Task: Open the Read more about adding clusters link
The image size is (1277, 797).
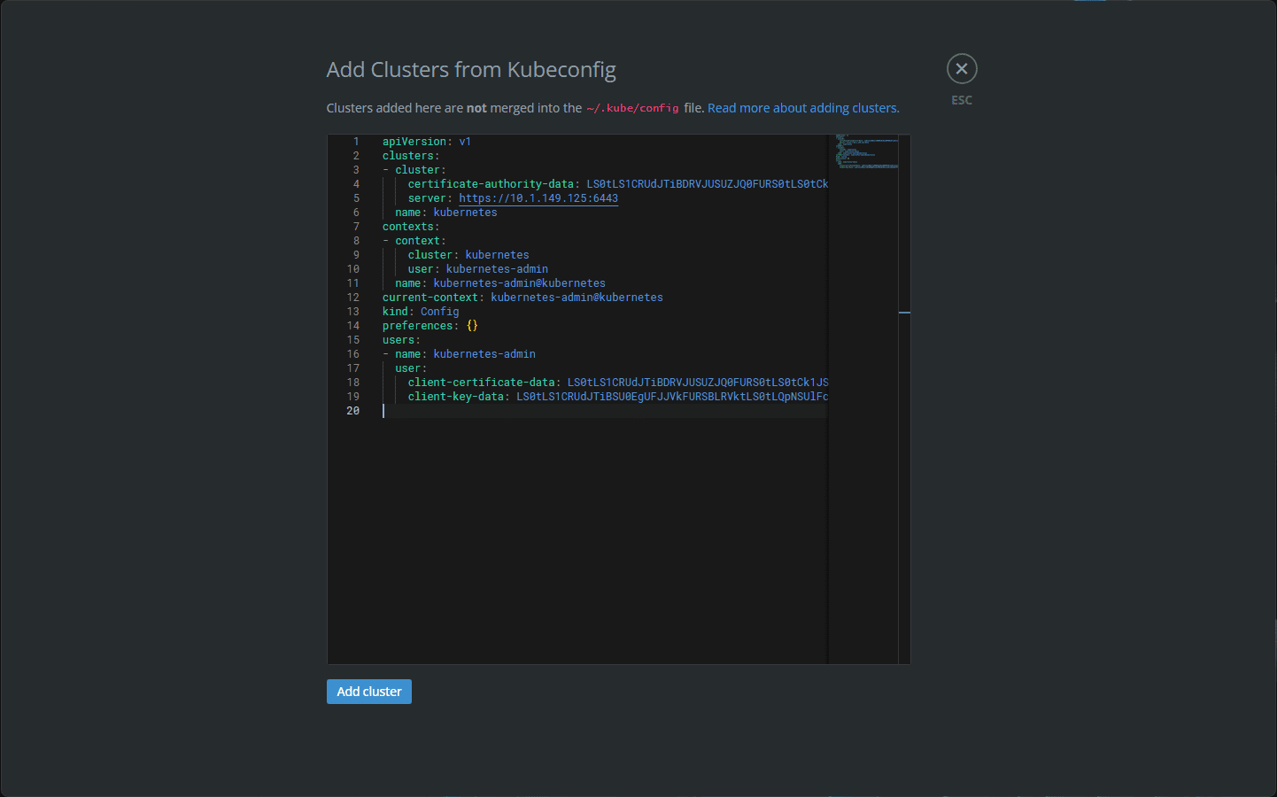Action: click(x=802, y=108)
